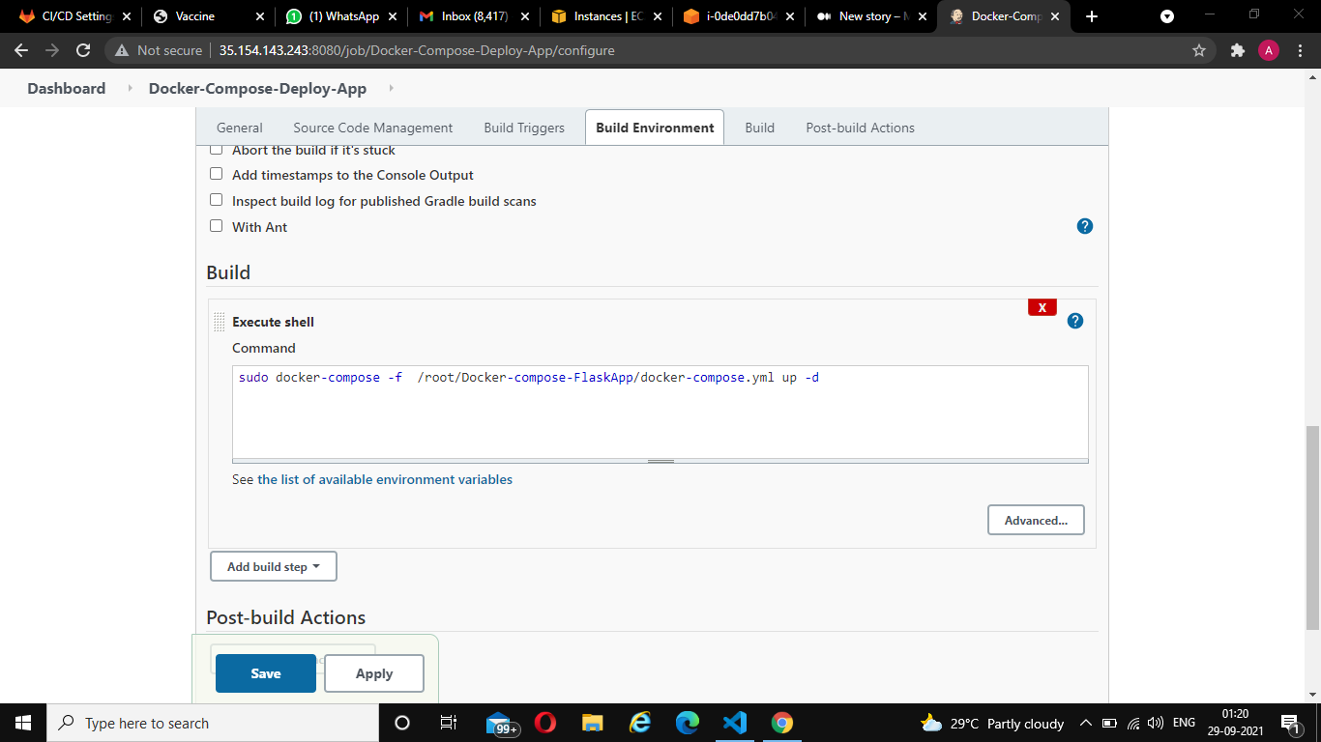Enable the With Ant checkbox
This screenshot has width=1321, height=742.
pos(216,225)
